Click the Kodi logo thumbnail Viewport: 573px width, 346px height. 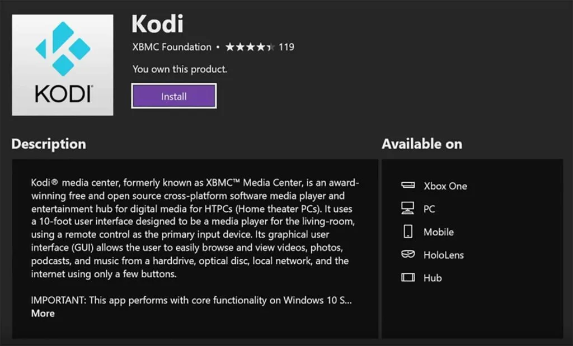click(x=63, y=65)
